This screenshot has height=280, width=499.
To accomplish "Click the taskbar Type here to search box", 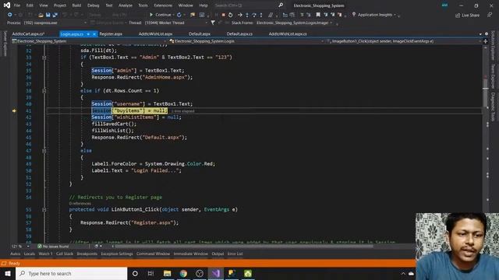I will point(71,273).
